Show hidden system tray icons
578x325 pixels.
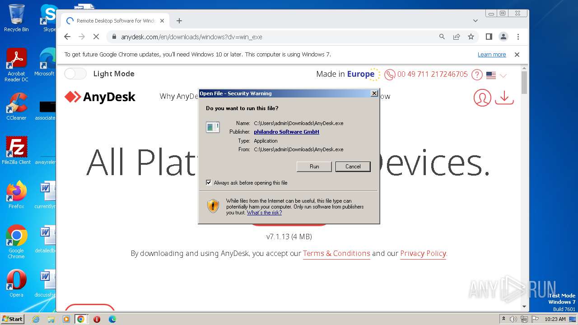click(503, 319)
